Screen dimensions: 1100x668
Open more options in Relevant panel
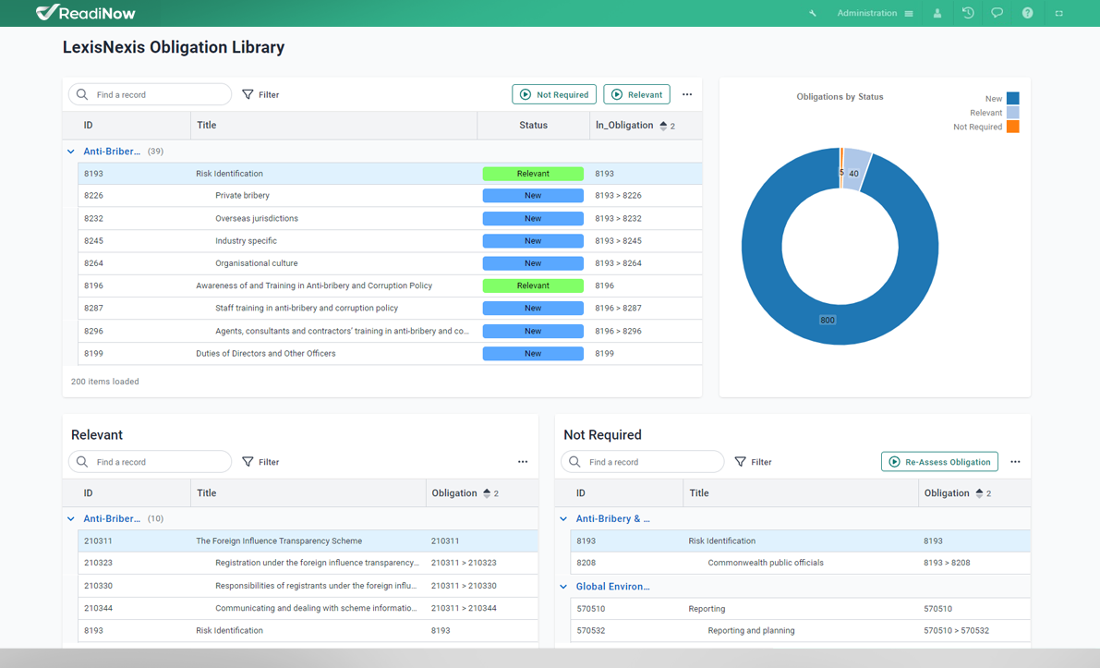point(523,462)
